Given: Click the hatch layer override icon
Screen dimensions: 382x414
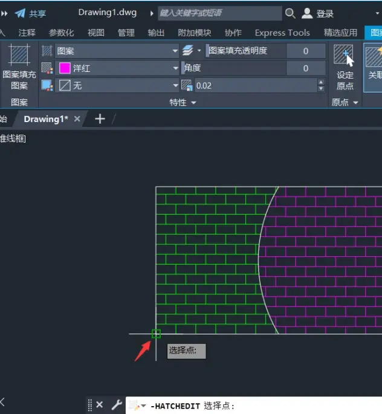Looking at the screenshot, I should [x=188, y=50].
